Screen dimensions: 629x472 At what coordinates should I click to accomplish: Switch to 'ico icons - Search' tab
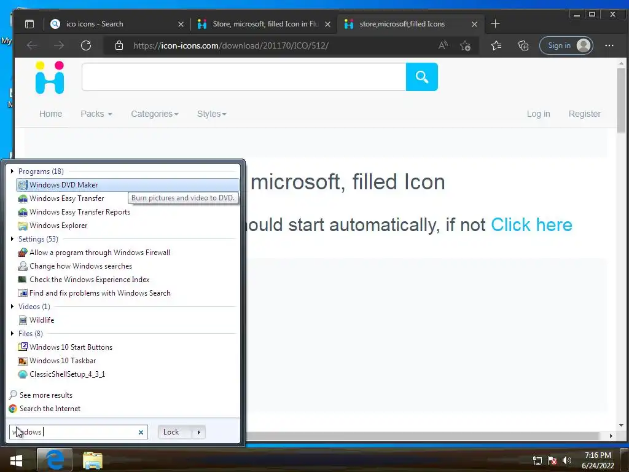tap(116, 24)
